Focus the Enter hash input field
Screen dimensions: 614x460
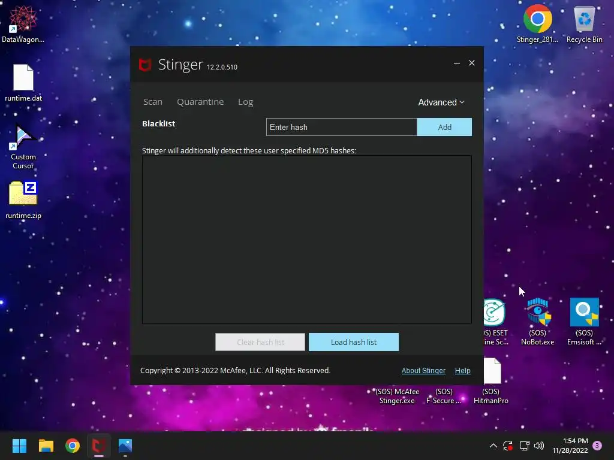[x=341, y=127]
